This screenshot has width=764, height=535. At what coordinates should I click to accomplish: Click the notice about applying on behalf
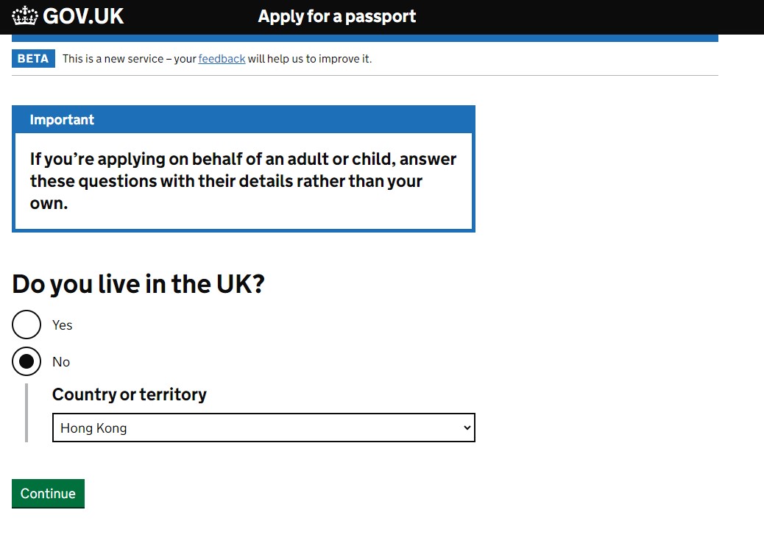click(243, 181)
